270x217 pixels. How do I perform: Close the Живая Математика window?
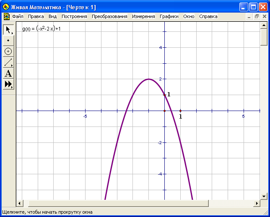(x=263, y=7)
